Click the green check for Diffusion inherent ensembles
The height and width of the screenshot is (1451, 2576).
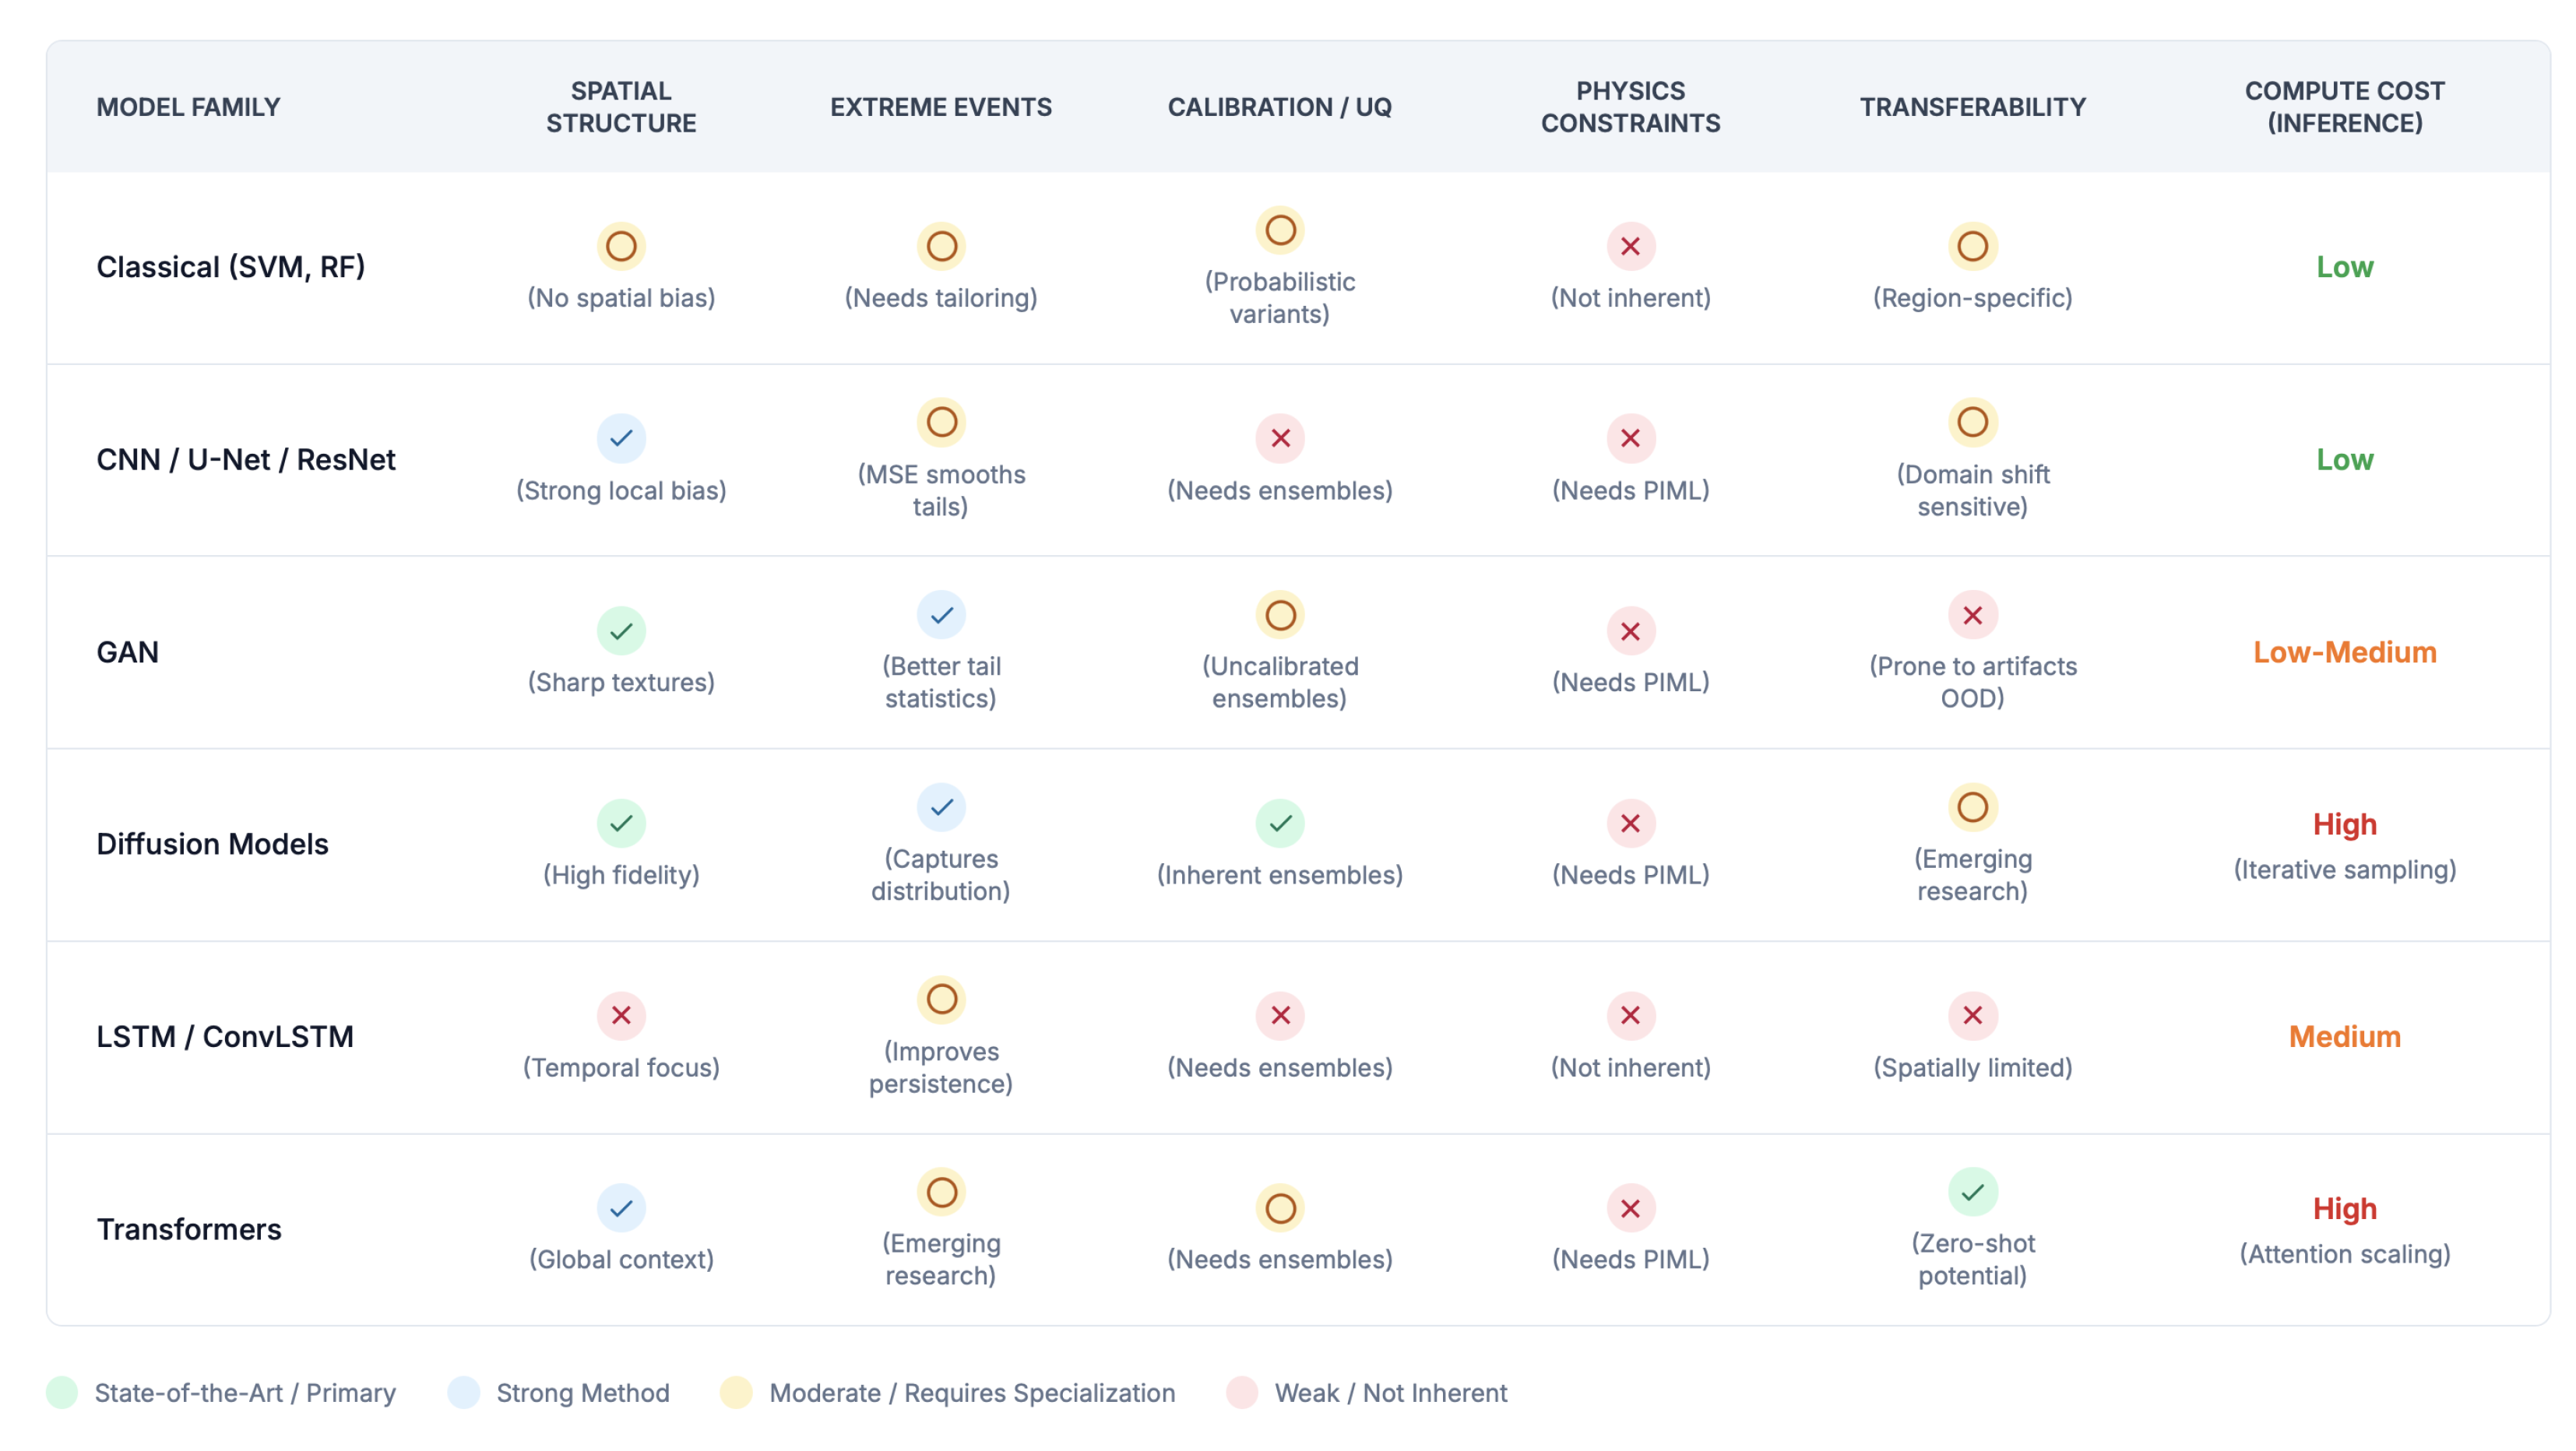coord(1280,824)
